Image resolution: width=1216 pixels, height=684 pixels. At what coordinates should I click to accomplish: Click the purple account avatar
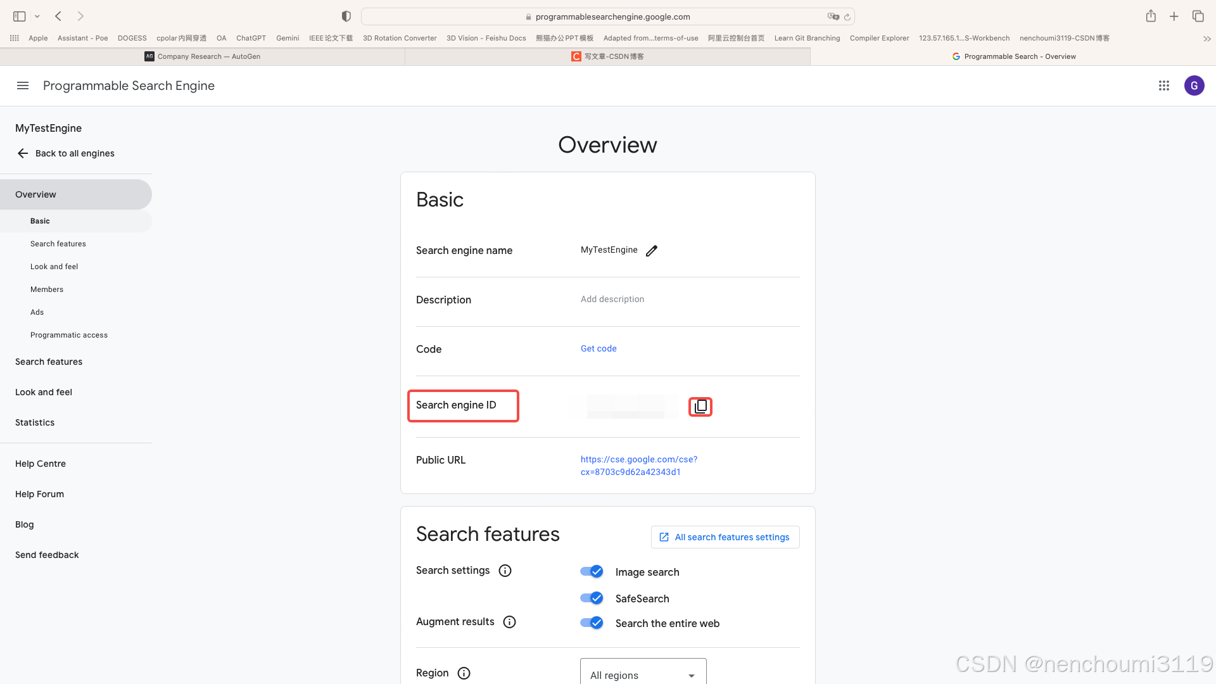click(1194, 85)
